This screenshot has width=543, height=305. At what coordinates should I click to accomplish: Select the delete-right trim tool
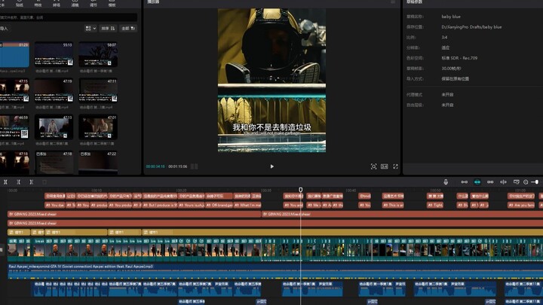[x=31, y=182]
